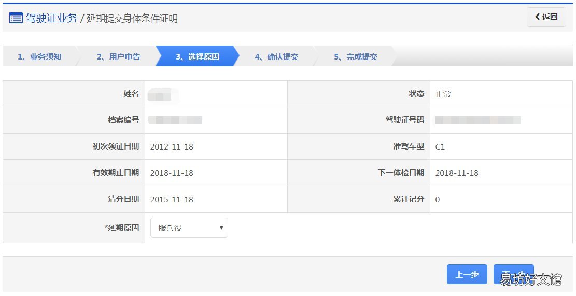Click the 延期提交身体条件证明 breadcrumb text
Image resolution: width=576 pixels, height=296 pixels.
pos(132,18)
